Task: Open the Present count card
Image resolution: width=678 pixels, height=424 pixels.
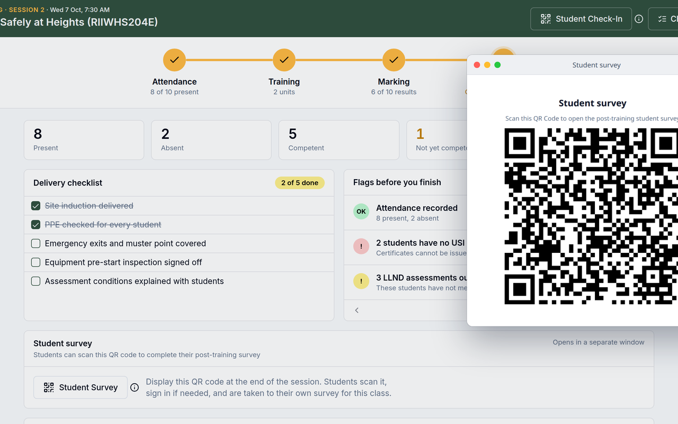Action: point(84,140)
